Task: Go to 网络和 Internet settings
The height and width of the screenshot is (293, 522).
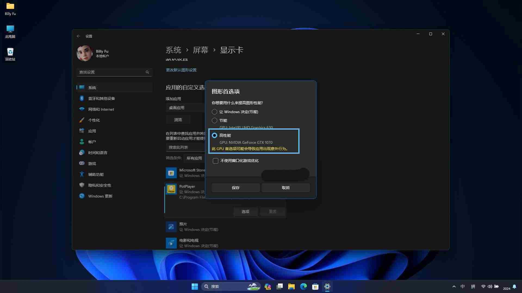Action: tap(101, 109)
